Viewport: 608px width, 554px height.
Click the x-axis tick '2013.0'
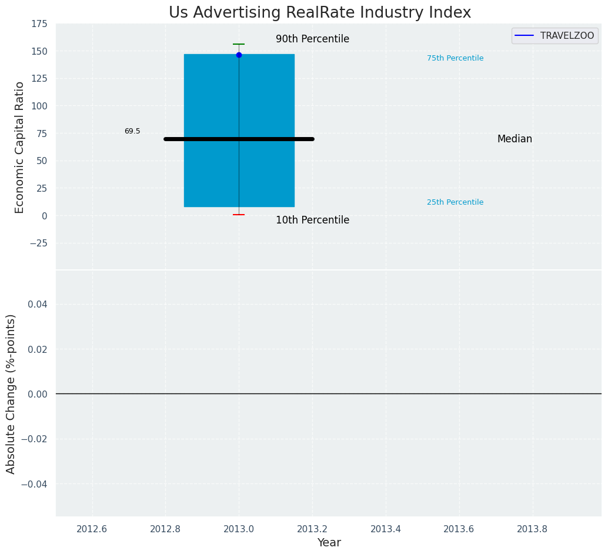pos(239,529)
